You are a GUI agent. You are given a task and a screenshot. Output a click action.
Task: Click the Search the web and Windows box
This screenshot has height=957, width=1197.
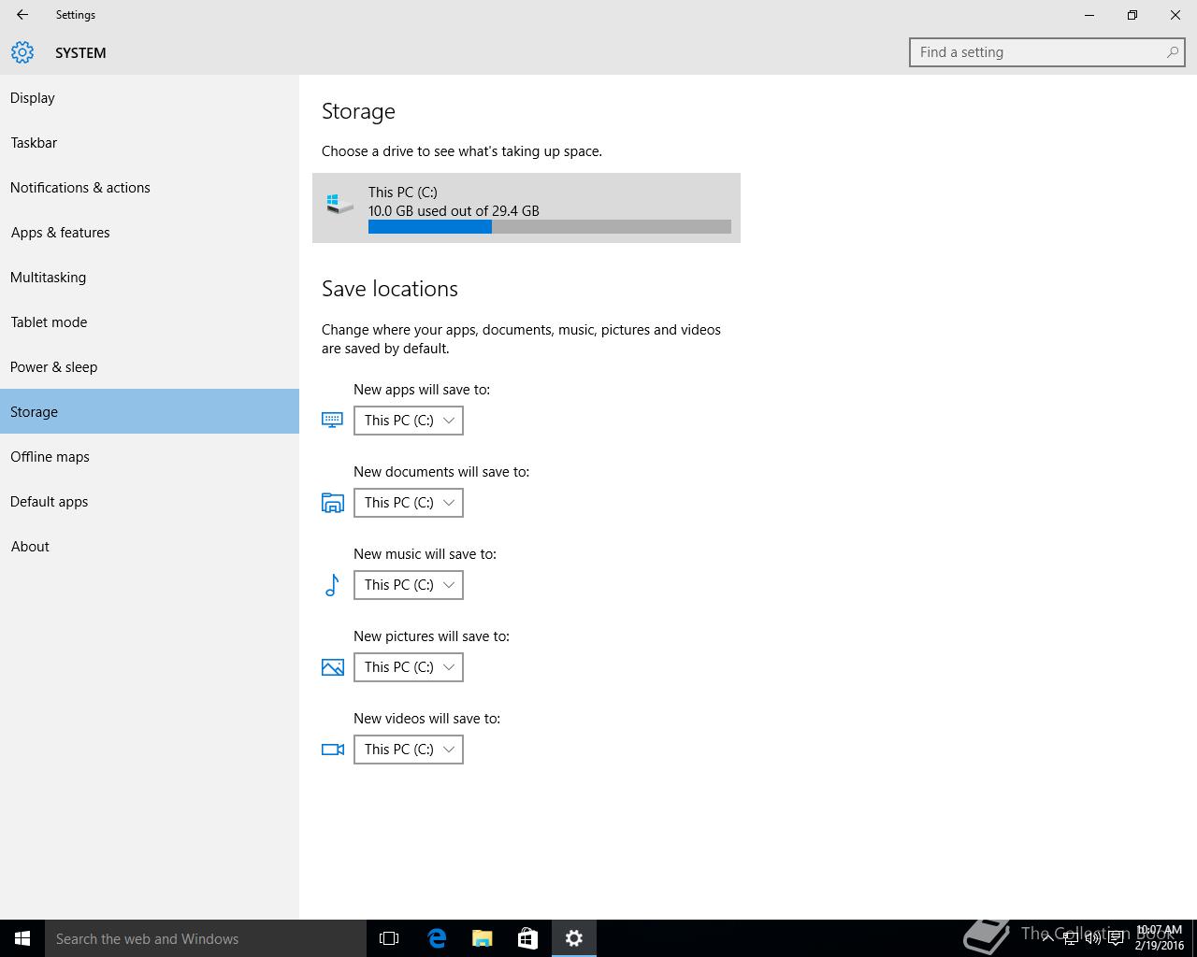tap(206, 938)
